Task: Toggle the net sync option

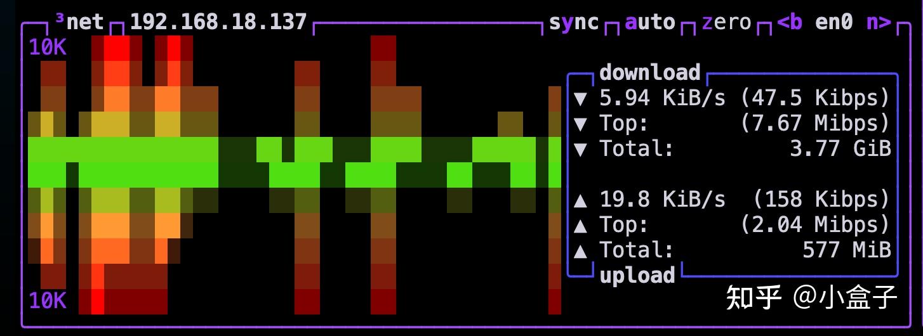Action: pos(574,23)
